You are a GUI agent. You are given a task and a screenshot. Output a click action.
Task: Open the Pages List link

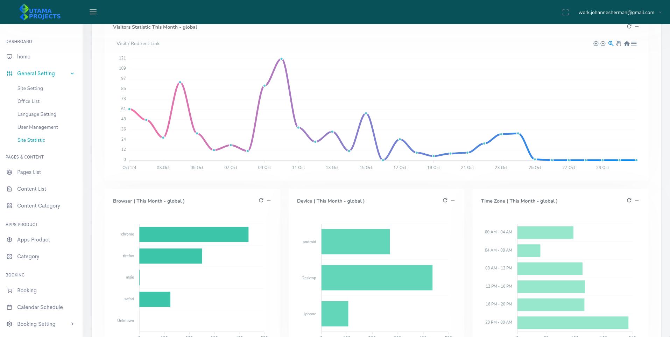coord(29,172)
